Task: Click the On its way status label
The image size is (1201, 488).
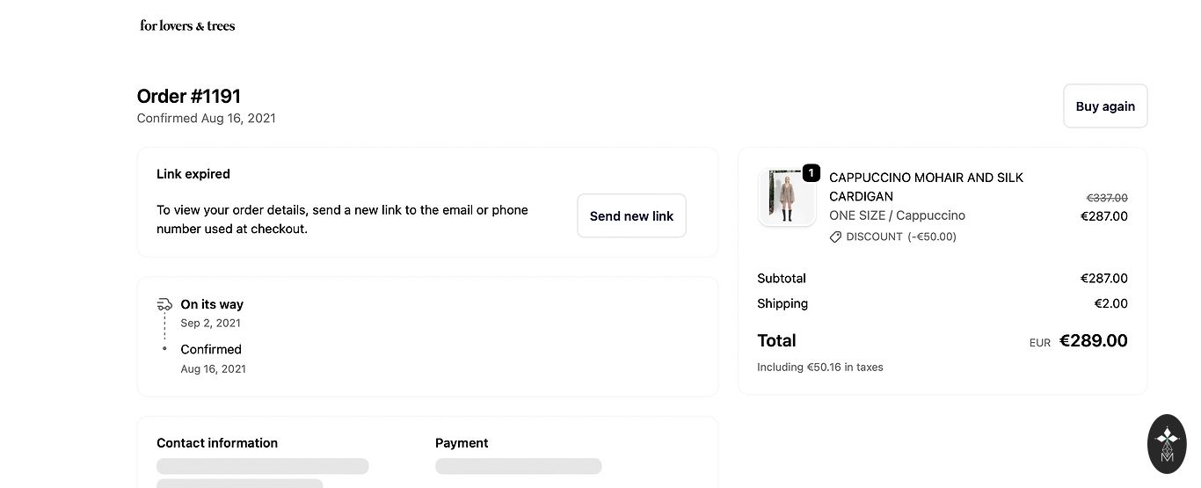Action: point(212,304)
